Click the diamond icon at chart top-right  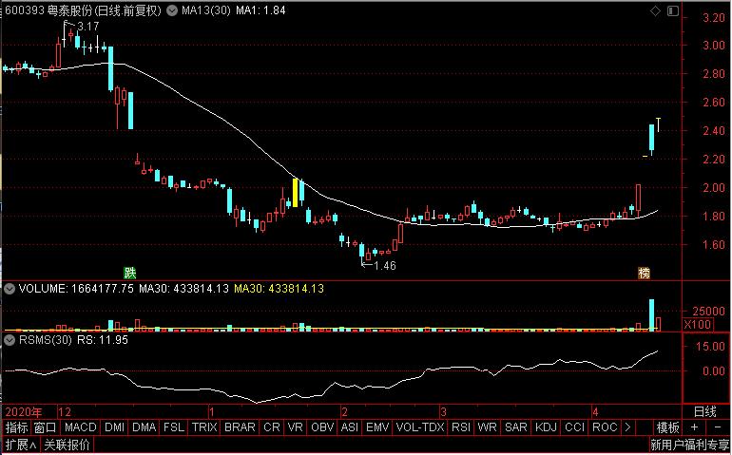pyautogui.click(x=655, y=10)
